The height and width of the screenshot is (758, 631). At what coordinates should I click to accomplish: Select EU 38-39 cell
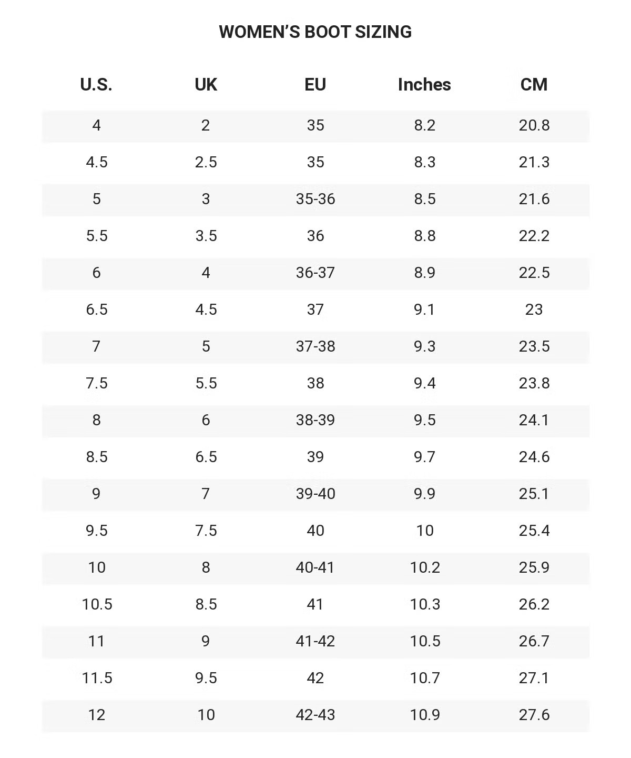pos(315,420)
